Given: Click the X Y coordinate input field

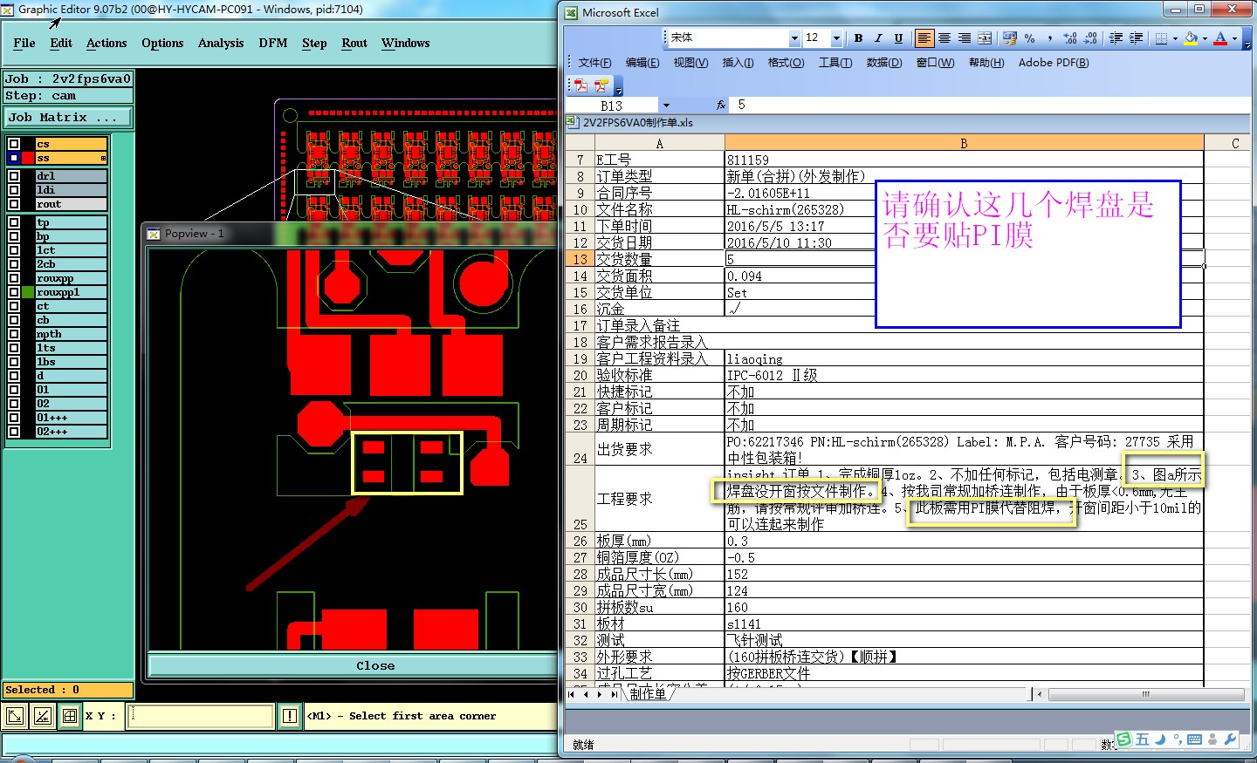Looking at the screenshot, I should click(x=201, y=716).
